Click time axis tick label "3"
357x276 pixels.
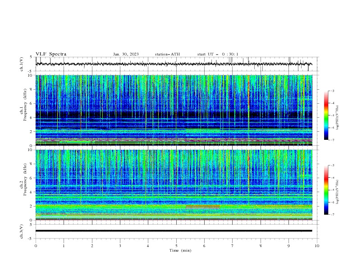pyautogui.click(x=120, y=246)
